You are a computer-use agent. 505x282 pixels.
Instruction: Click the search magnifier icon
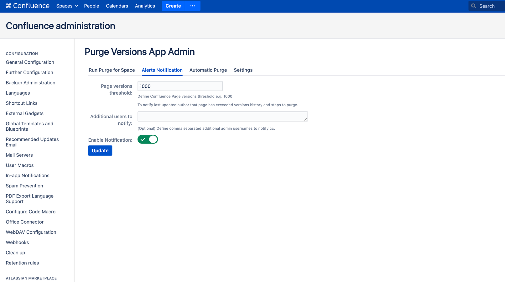pos(474,6)
